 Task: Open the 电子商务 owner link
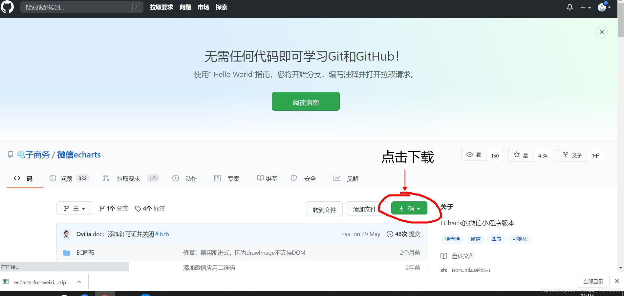pyautogui.click(x=33, y=155)
